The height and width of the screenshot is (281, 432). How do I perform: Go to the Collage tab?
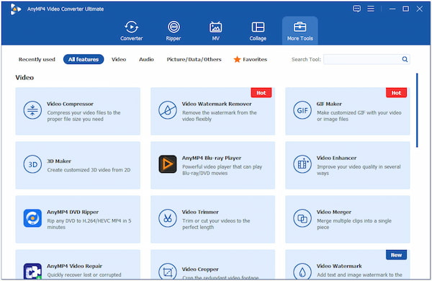click(258, 31)
